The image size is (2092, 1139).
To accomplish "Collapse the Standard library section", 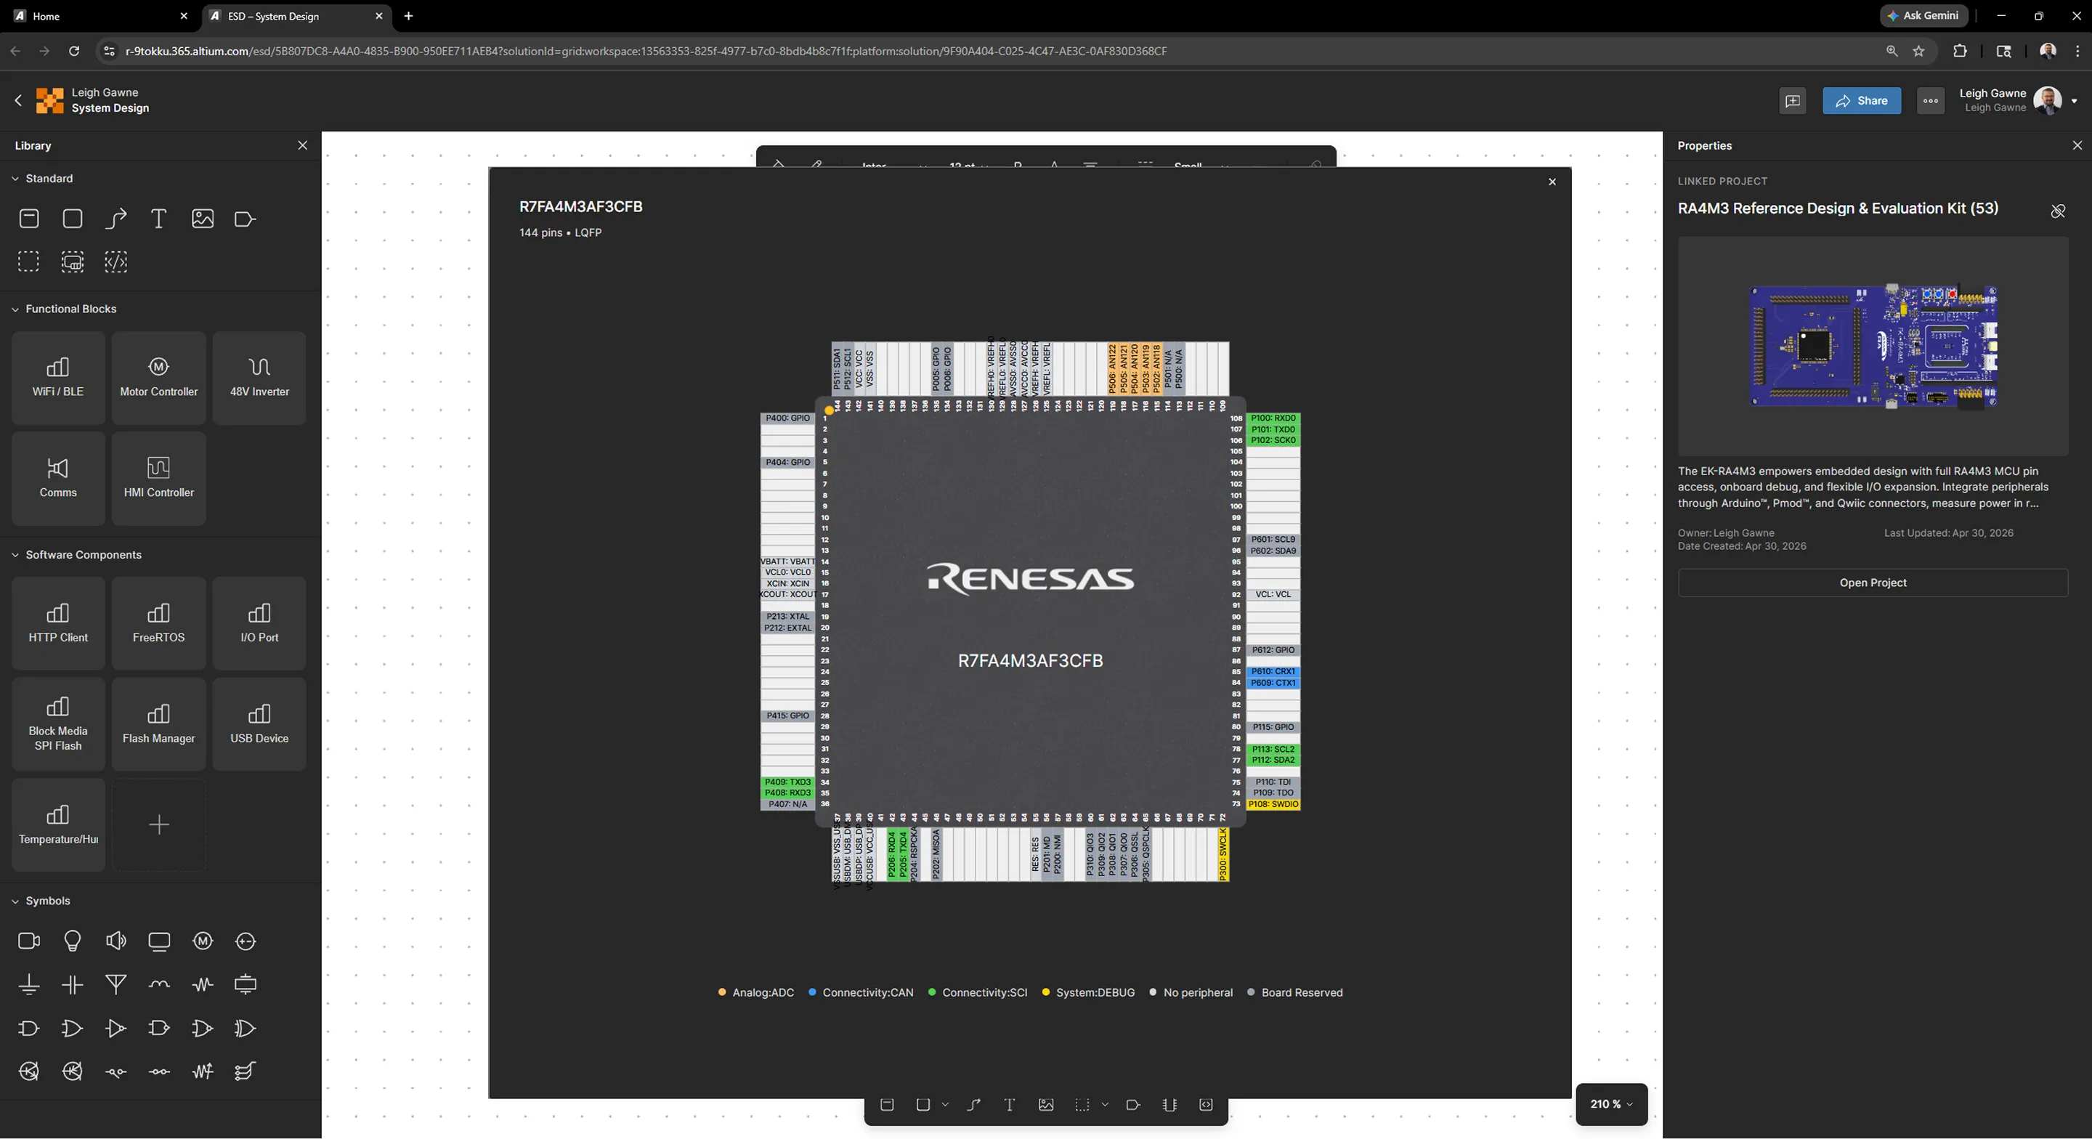I will pyautogui.click(x=15, y=178).
